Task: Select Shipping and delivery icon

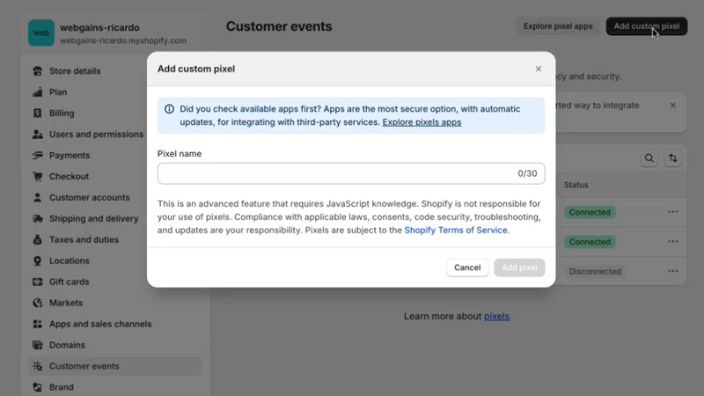Action: click(x=37, y=219)
